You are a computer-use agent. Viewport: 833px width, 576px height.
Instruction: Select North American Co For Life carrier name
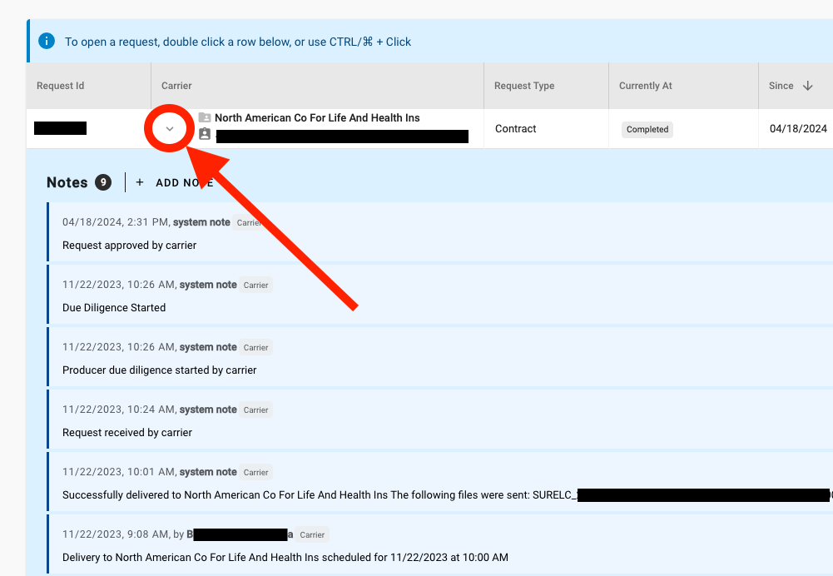click(317, 118)
